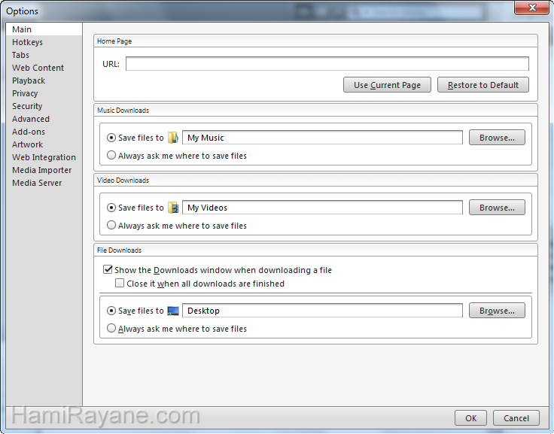Click Restore to Default button
Screen dimensions: 554x434
(482, 85)
